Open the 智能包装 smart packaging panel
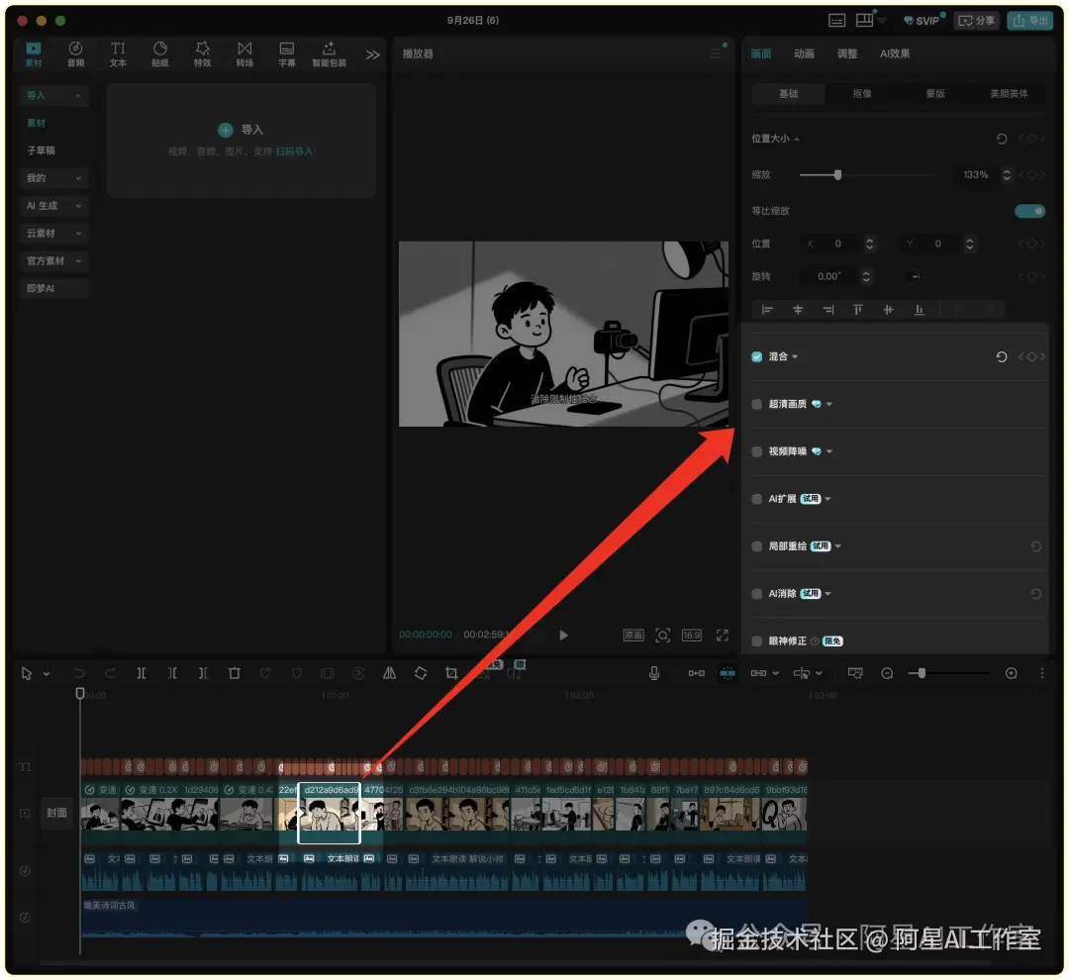This screenshot has width=1069, height=980. click(x=330, y=53)
